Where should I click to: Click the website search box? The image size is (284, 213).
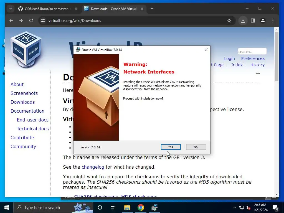(252, 51)
